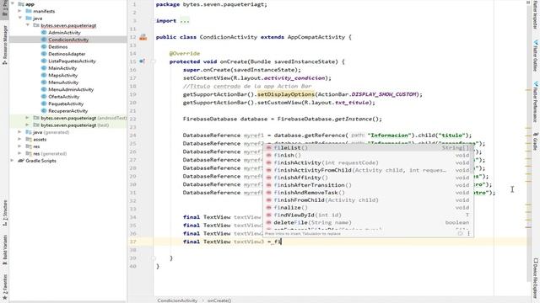540x303 pixels.
Task: Expand the manifests folder
Action: coord(20,11)
